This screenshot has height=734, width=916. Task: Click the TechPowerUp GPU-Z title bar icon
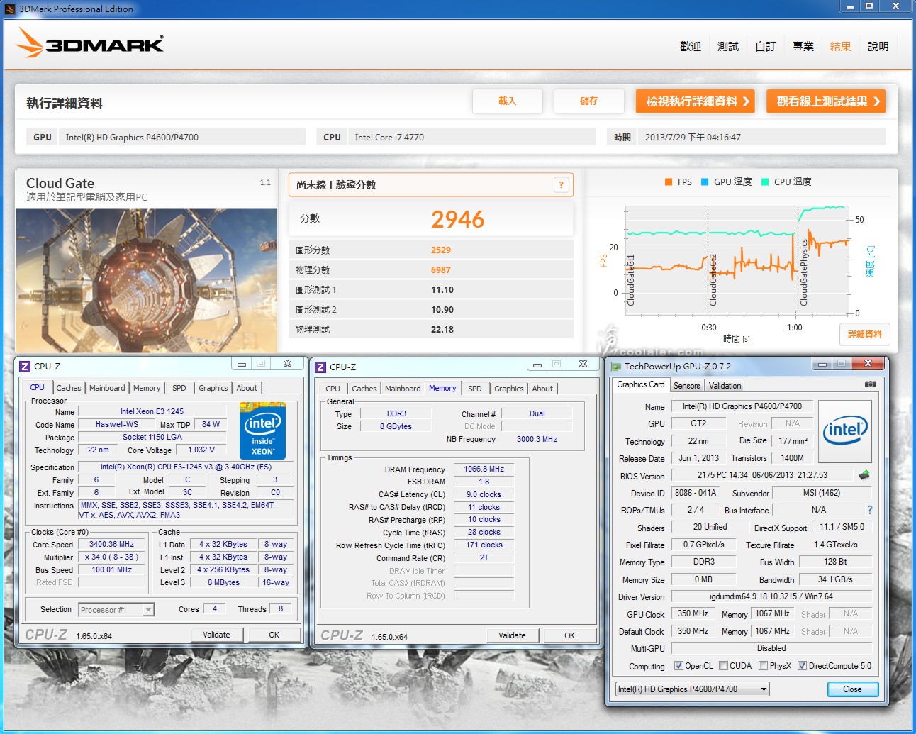click(615, 367)
